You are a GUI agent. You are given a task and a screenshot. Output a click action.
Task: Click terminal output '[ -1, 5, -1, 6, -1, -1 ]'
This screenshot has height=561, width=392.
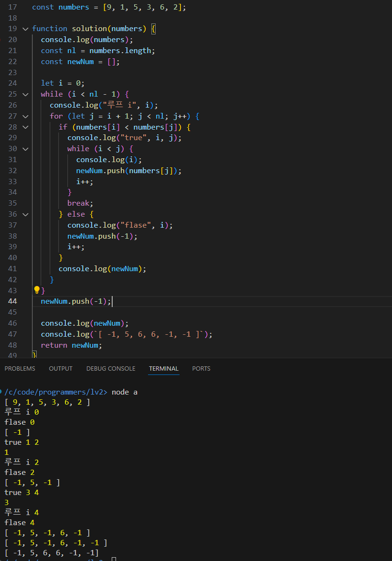pyautogui.click(x=56, y=543)
